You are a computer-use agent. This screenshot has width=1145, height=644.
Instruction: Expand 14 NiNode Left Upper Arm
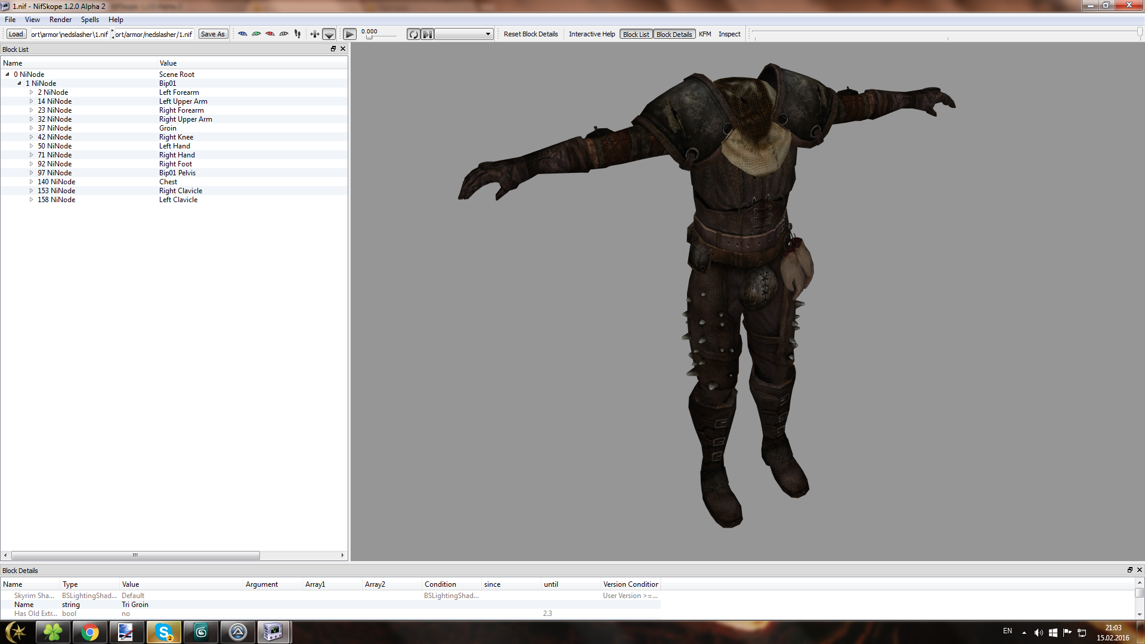pos(31,101)
